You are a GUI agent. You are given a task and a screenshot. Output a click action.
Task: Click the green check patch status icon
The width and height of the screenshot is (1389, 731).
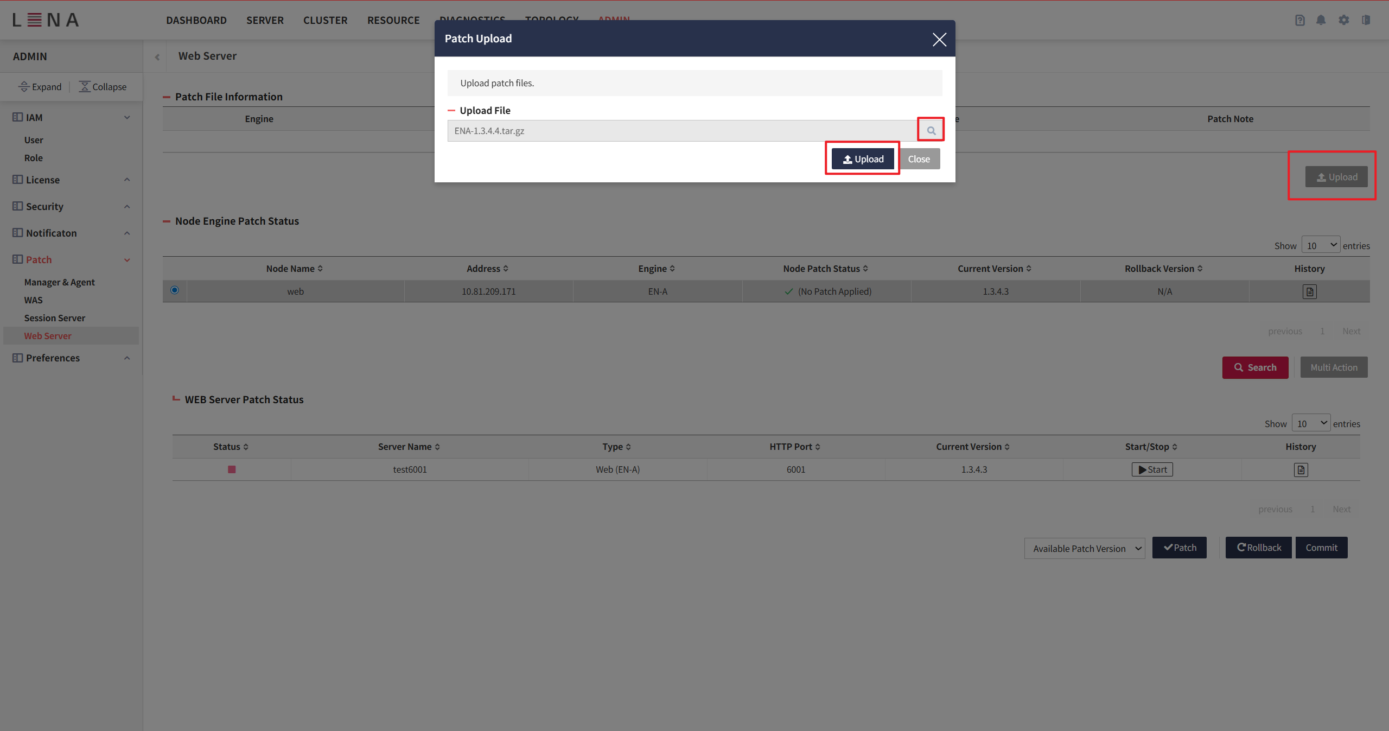coord(789,291)
